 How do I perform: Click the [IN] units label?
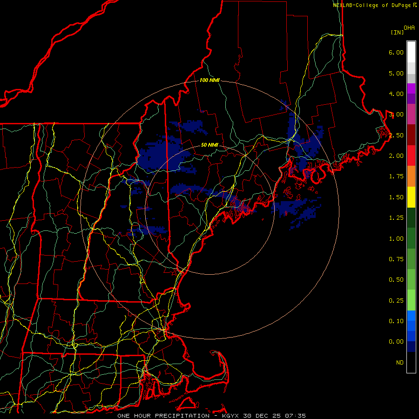(x=397, y=32)
